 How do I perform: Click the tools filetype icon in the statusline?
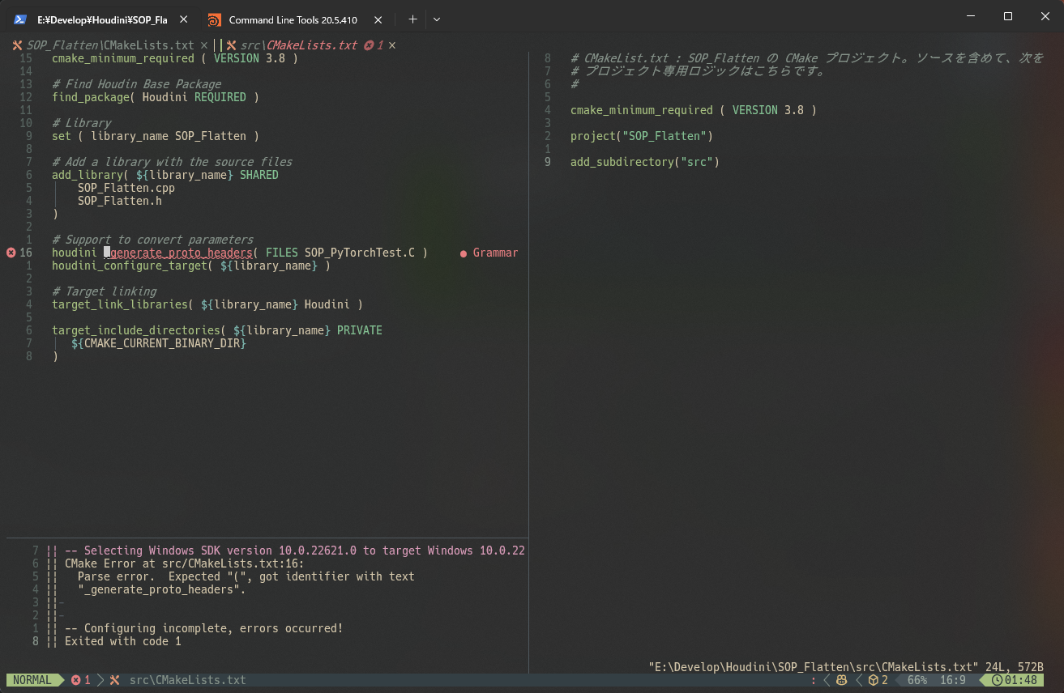coord(114,680)
